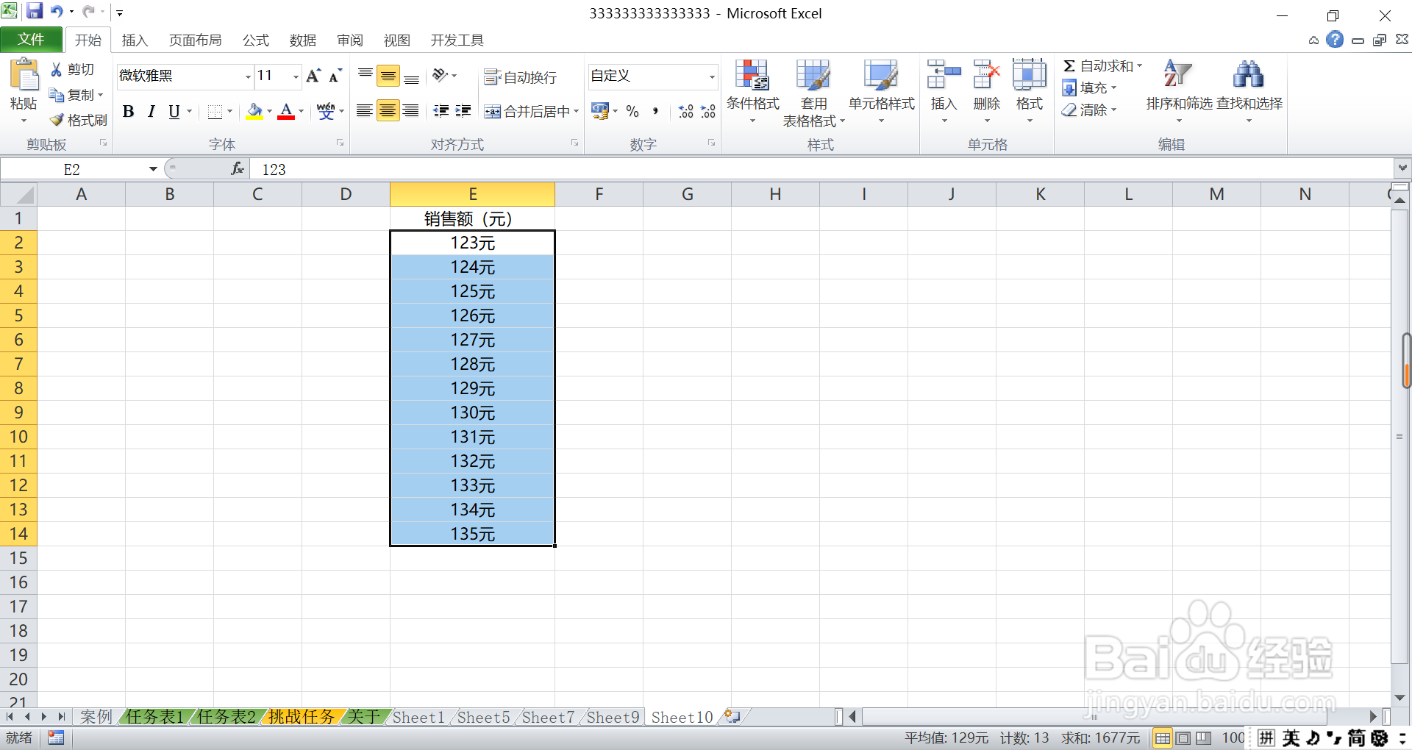Switch to the Formulas (公式) tab
1412x750 pixels.
256,40
